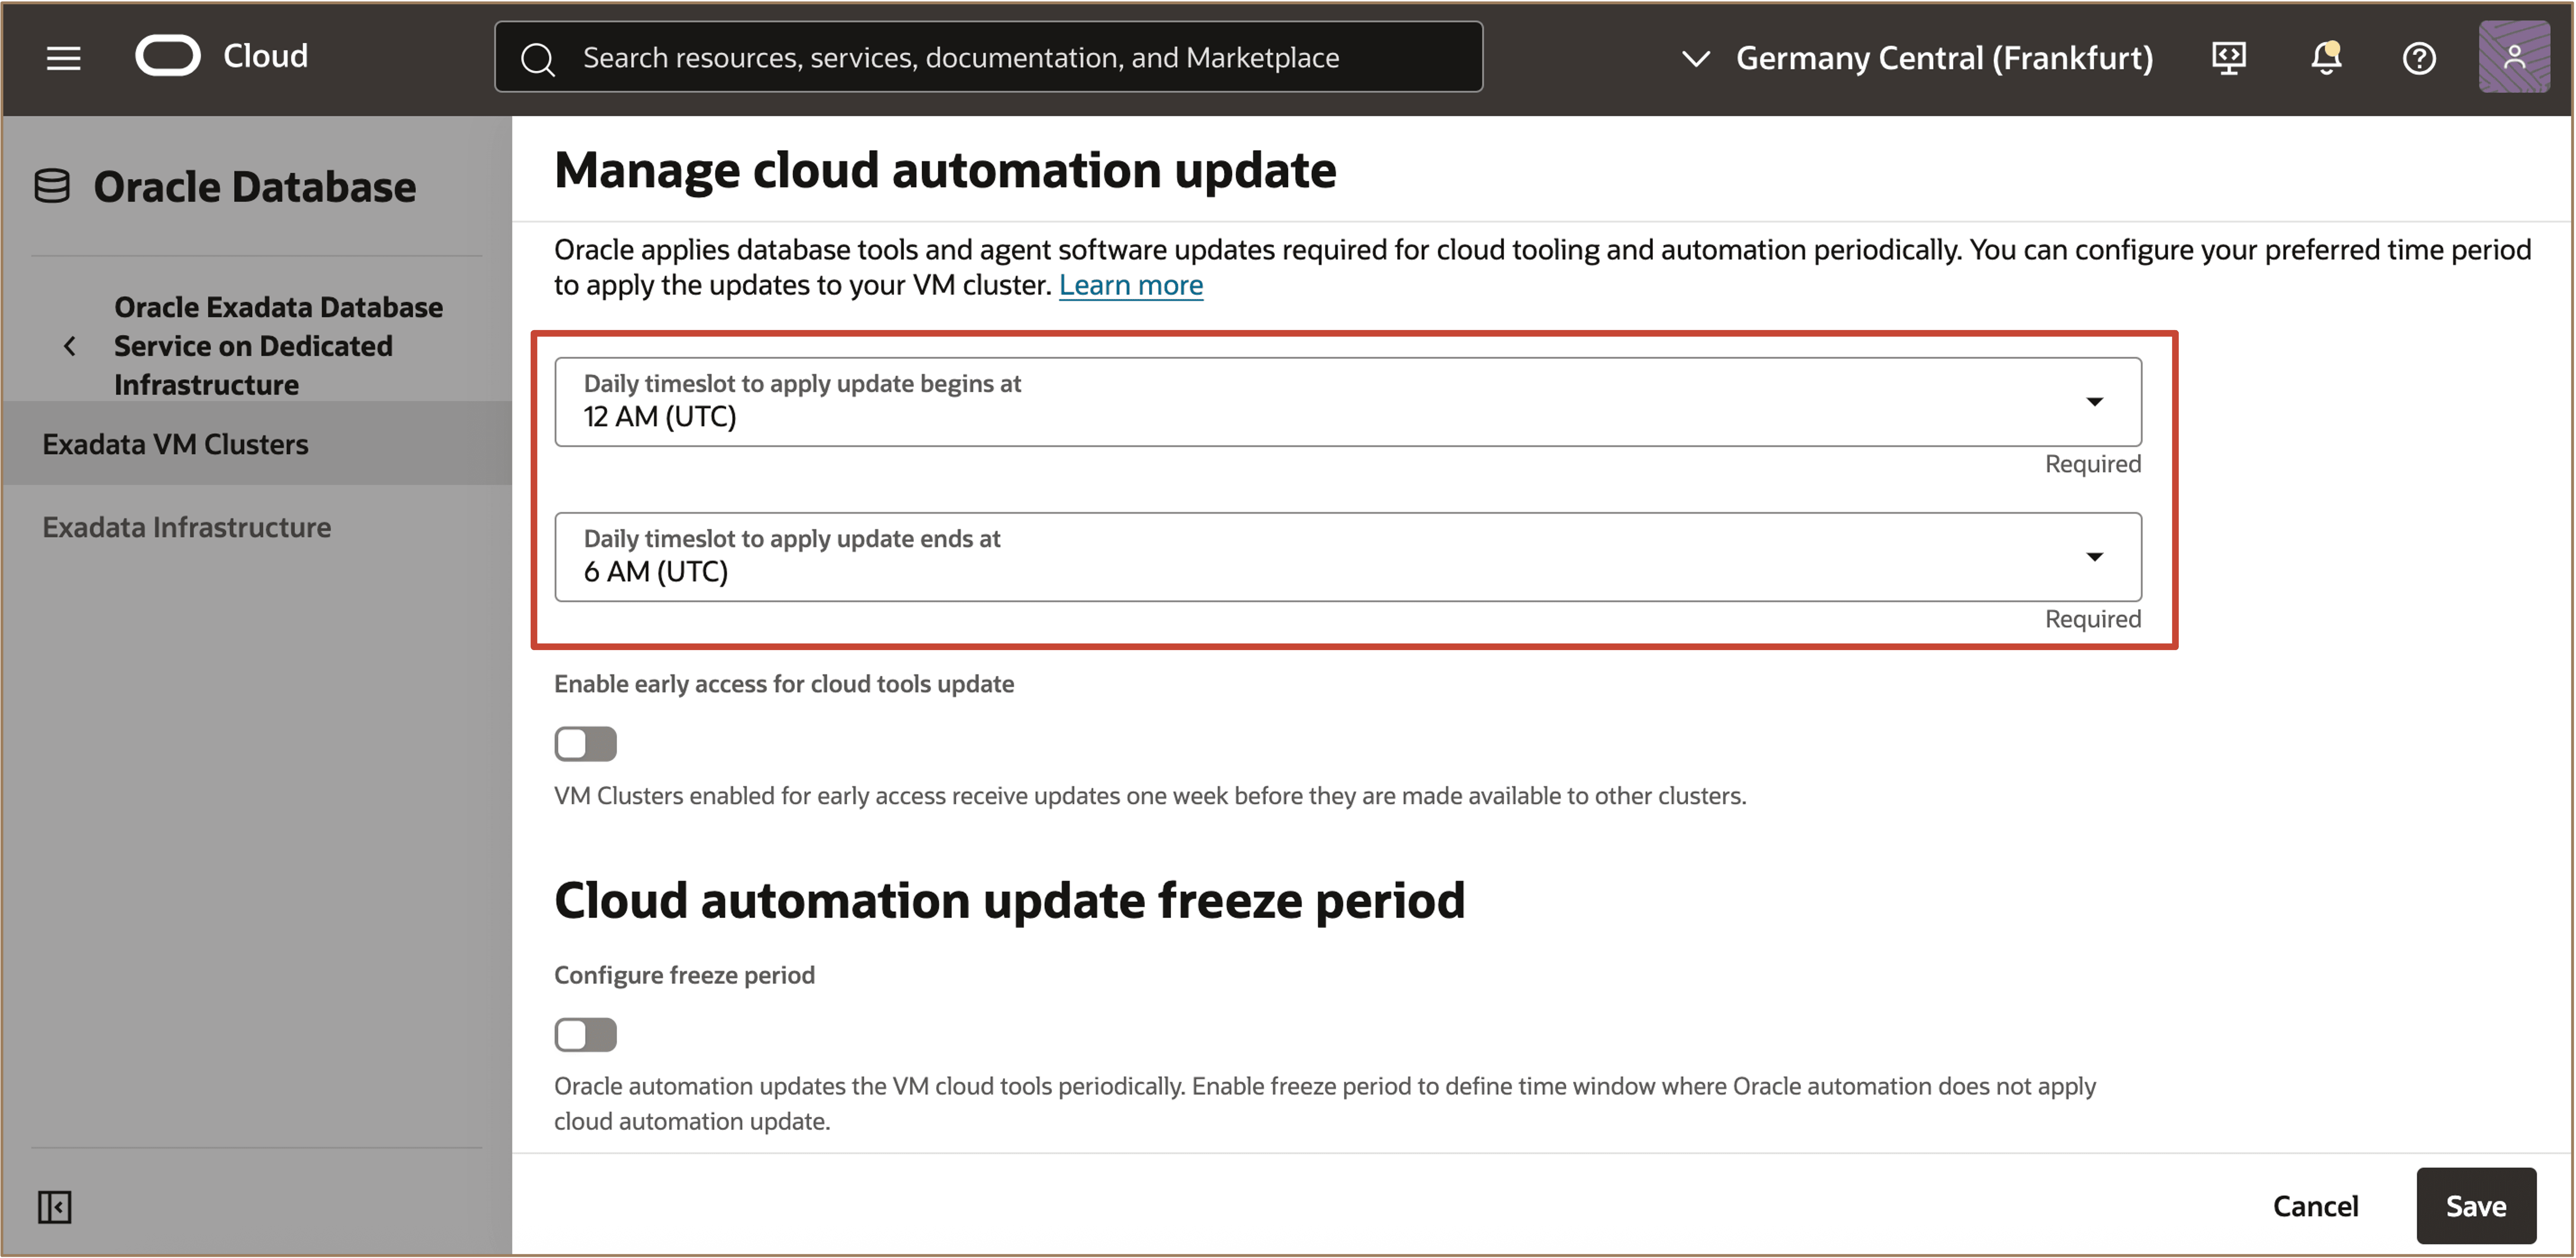Click the Enable early access label text
This screenshot has width=2576, height=1258.
pos(784,683)
